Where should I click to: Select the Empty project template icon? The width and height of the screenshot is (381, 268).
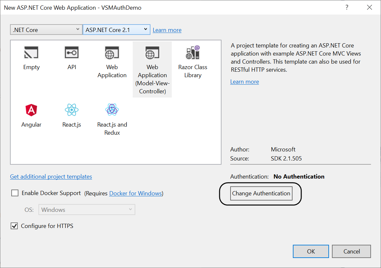pos(31,53)
